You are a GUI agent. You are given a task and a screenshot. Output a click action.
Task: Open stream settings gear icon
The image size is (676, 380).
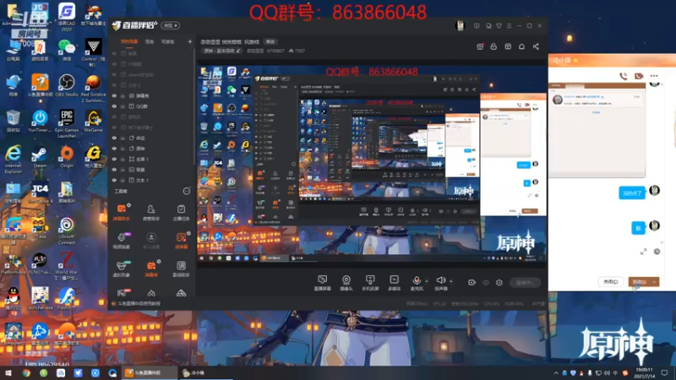499,283
